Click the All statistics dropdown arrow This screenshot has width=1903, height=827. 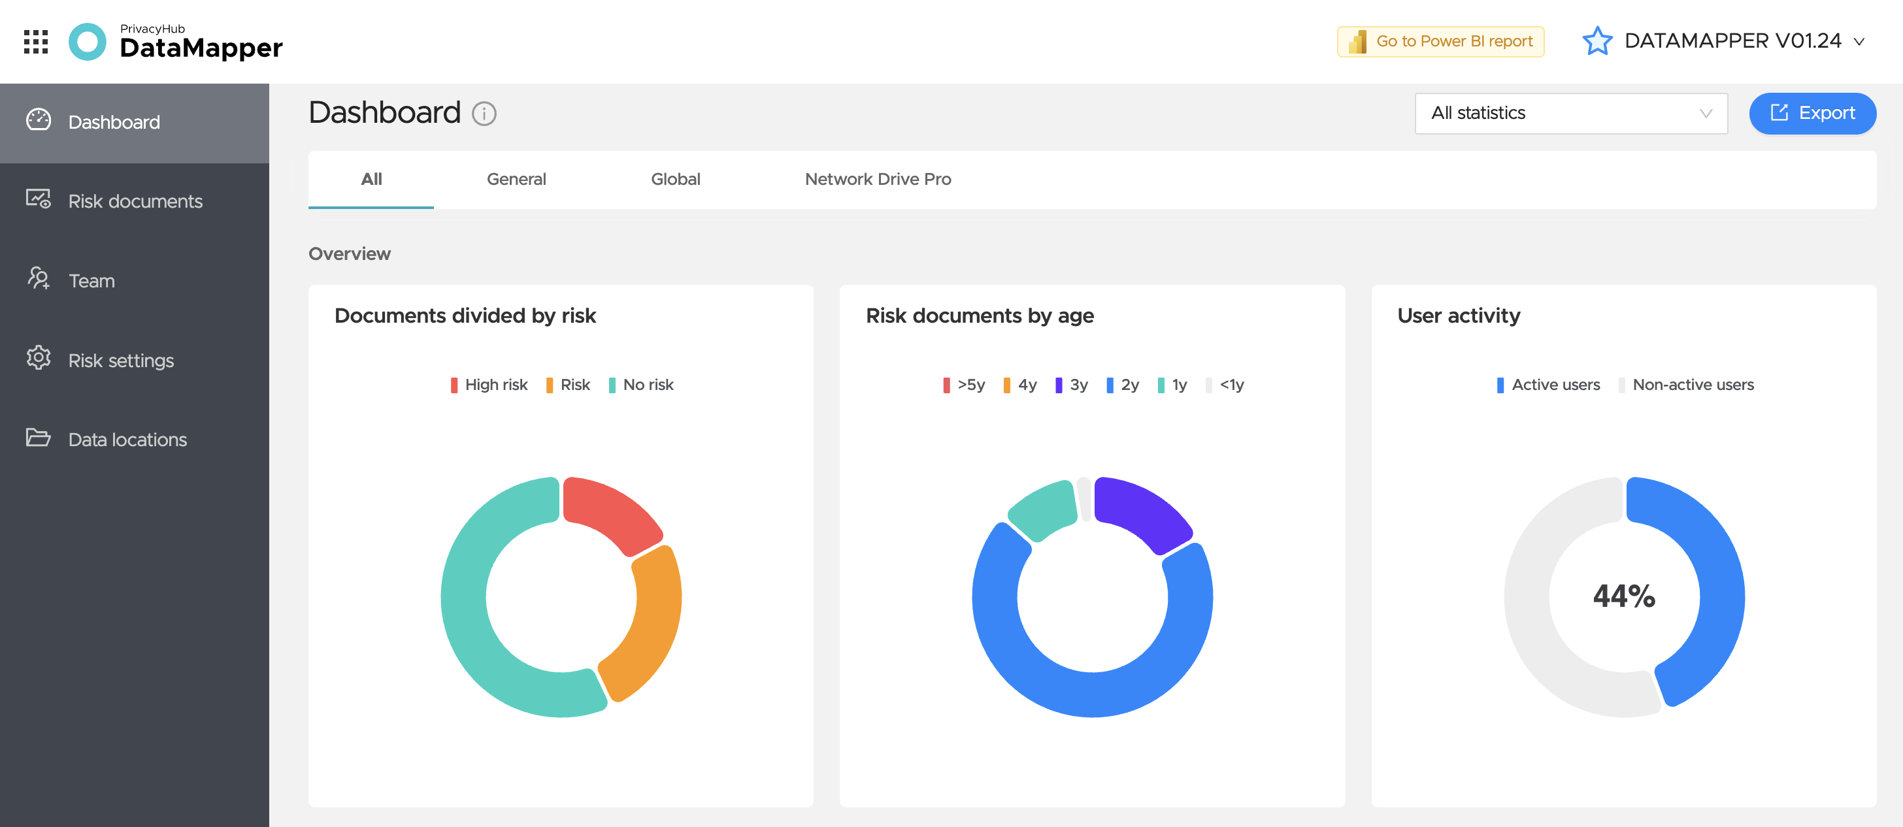coord(1705,114)
